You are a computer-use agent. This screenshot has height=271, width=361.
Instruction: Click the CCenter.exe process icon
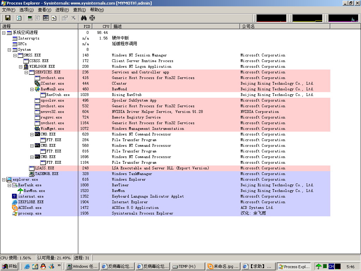click(x=37, y=83)
